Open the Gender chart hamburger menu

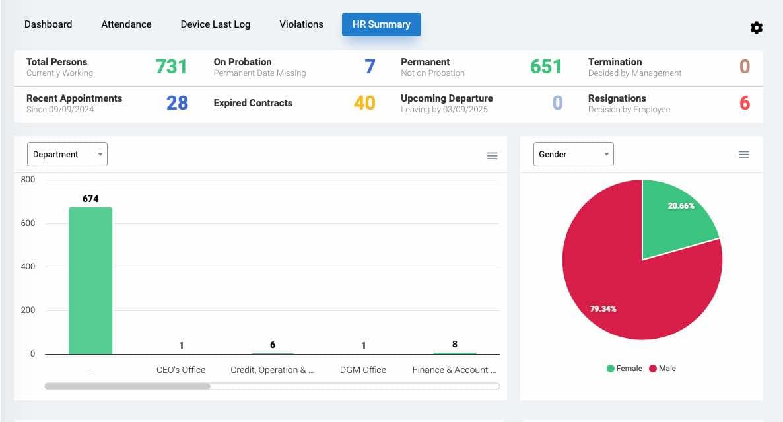coord(743,155)
